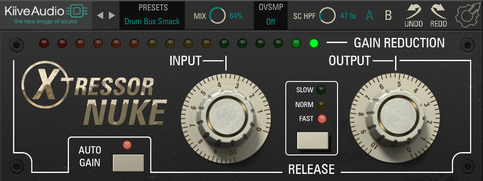Screen dimensions: 483x181
Task: Switch to the B state
Action: 388,15
